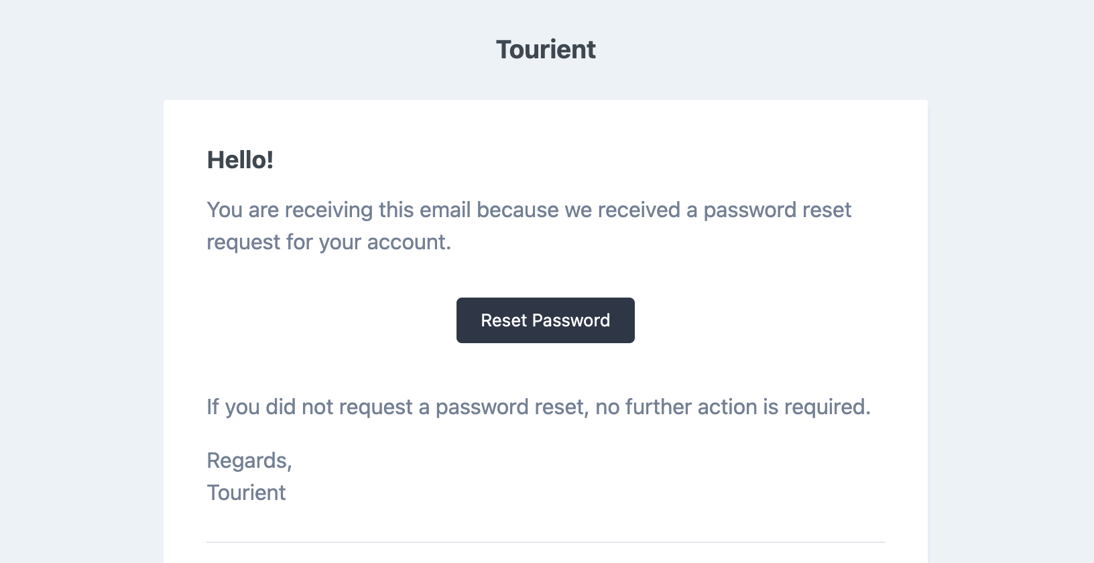This screenshot has width=1094, height=563.
Task: Click the 'Regards,' closing text
Action: (x=249, y=460)
